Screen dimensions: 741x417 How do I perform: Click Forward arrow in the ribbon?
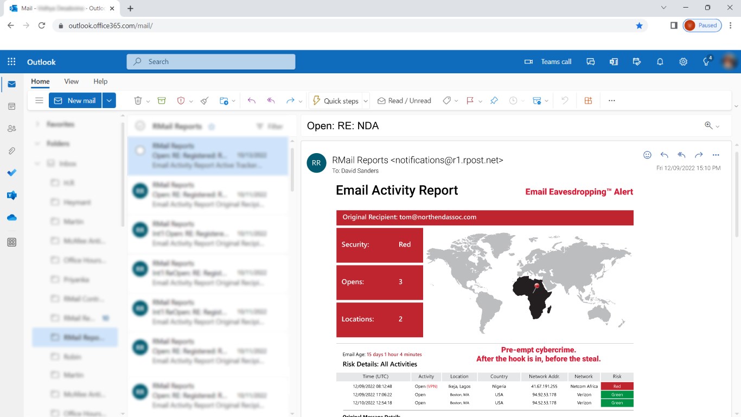290,100
